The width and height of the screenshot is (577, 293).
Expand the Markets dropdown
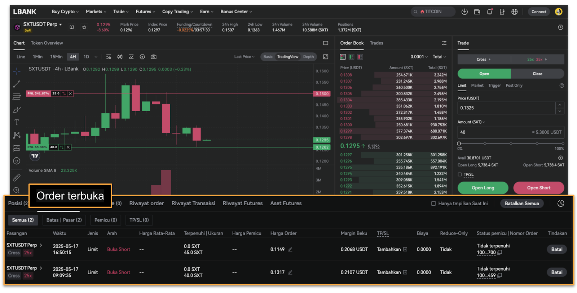(96, 12)
